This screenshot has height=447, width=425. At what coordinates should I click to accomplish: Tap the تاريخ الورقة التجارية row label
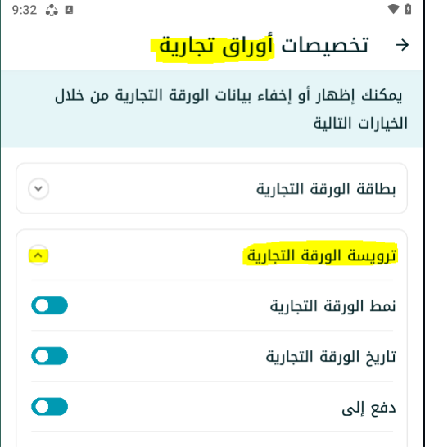click(331, 356)
